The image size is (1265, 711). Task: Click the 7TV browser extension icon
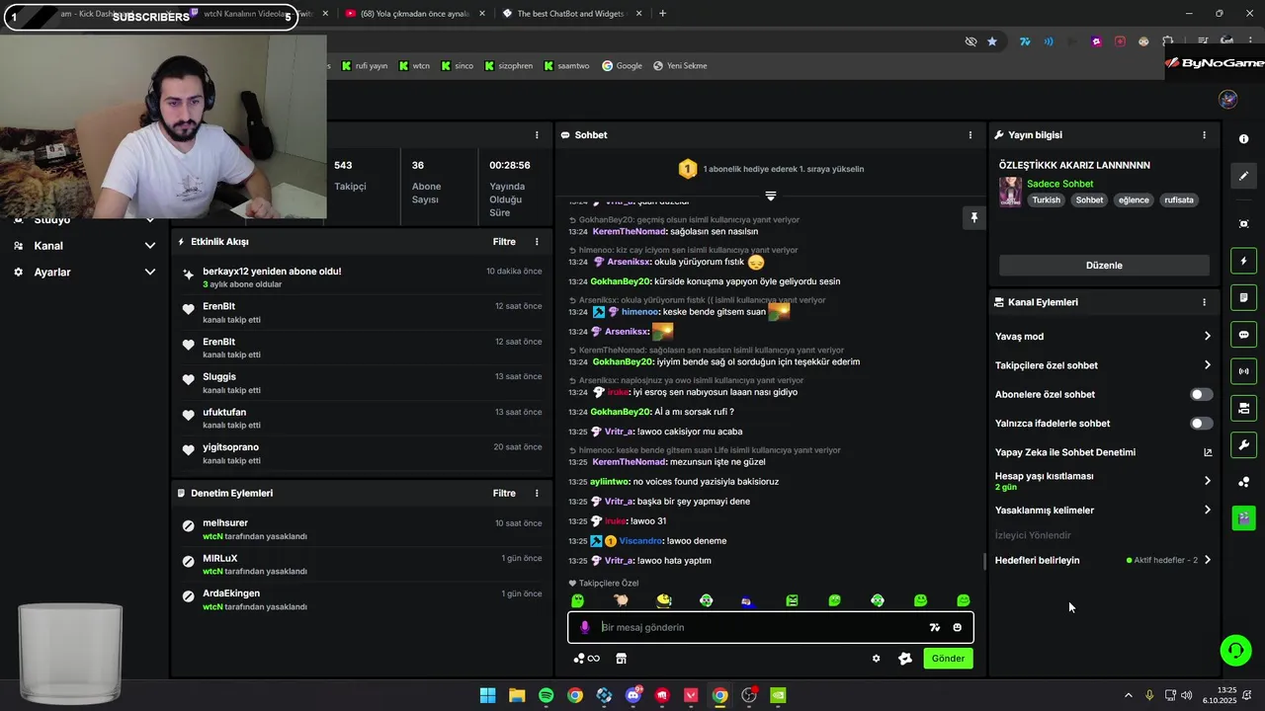click(x=1025, y=41)
